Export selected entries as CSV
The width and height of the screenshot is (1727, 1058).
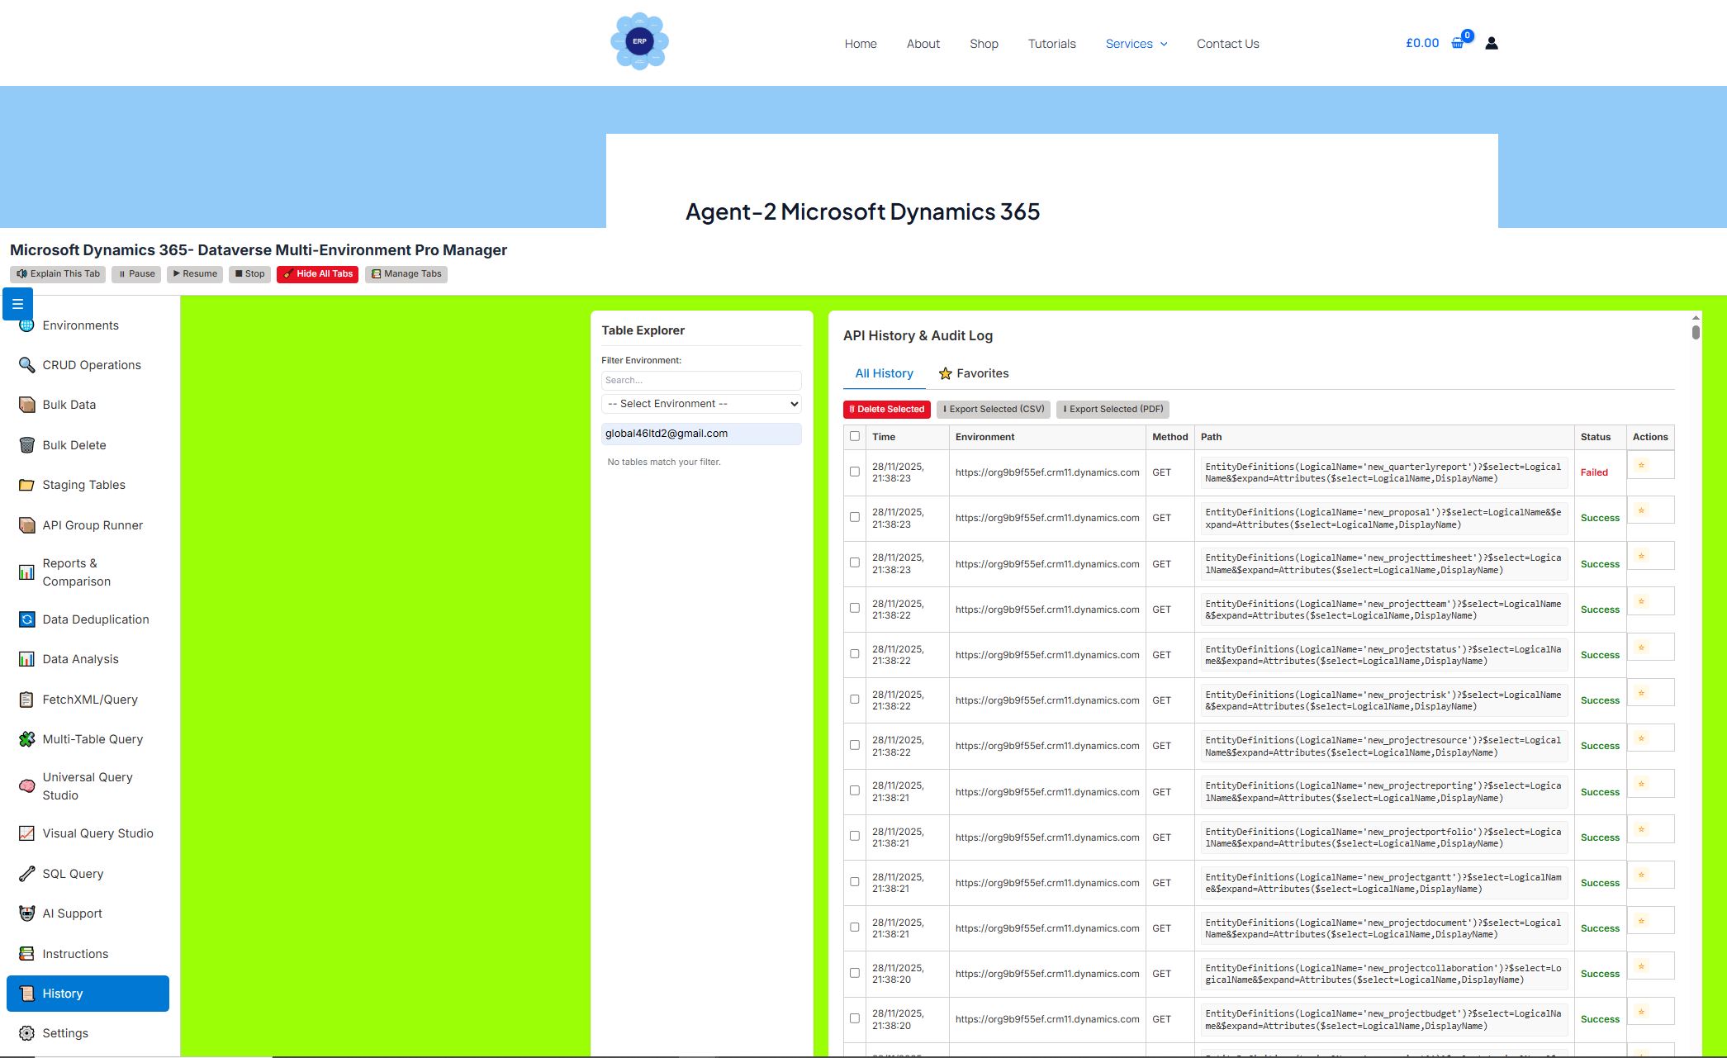994,409
